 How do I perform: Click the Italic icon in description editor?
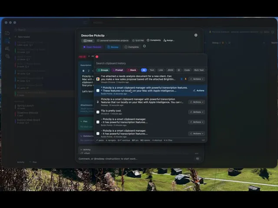(89, 71)
